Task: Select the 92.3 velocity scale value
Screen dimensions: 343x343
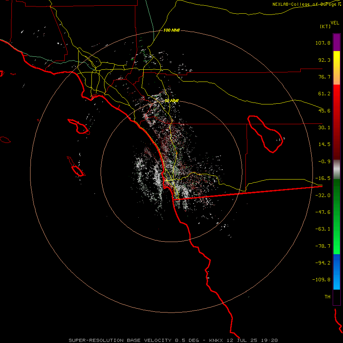Action: pos(324,60)
